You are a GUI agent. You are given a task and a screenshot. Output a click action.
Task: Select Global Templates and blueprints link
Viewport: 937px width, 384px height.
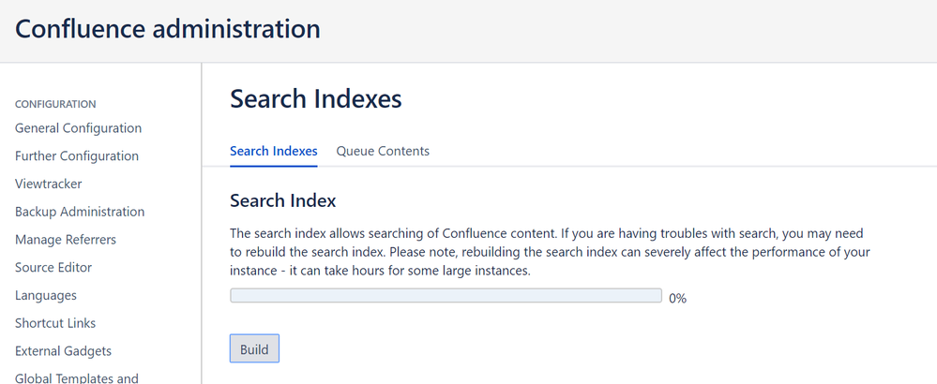[x=77, y=378]
